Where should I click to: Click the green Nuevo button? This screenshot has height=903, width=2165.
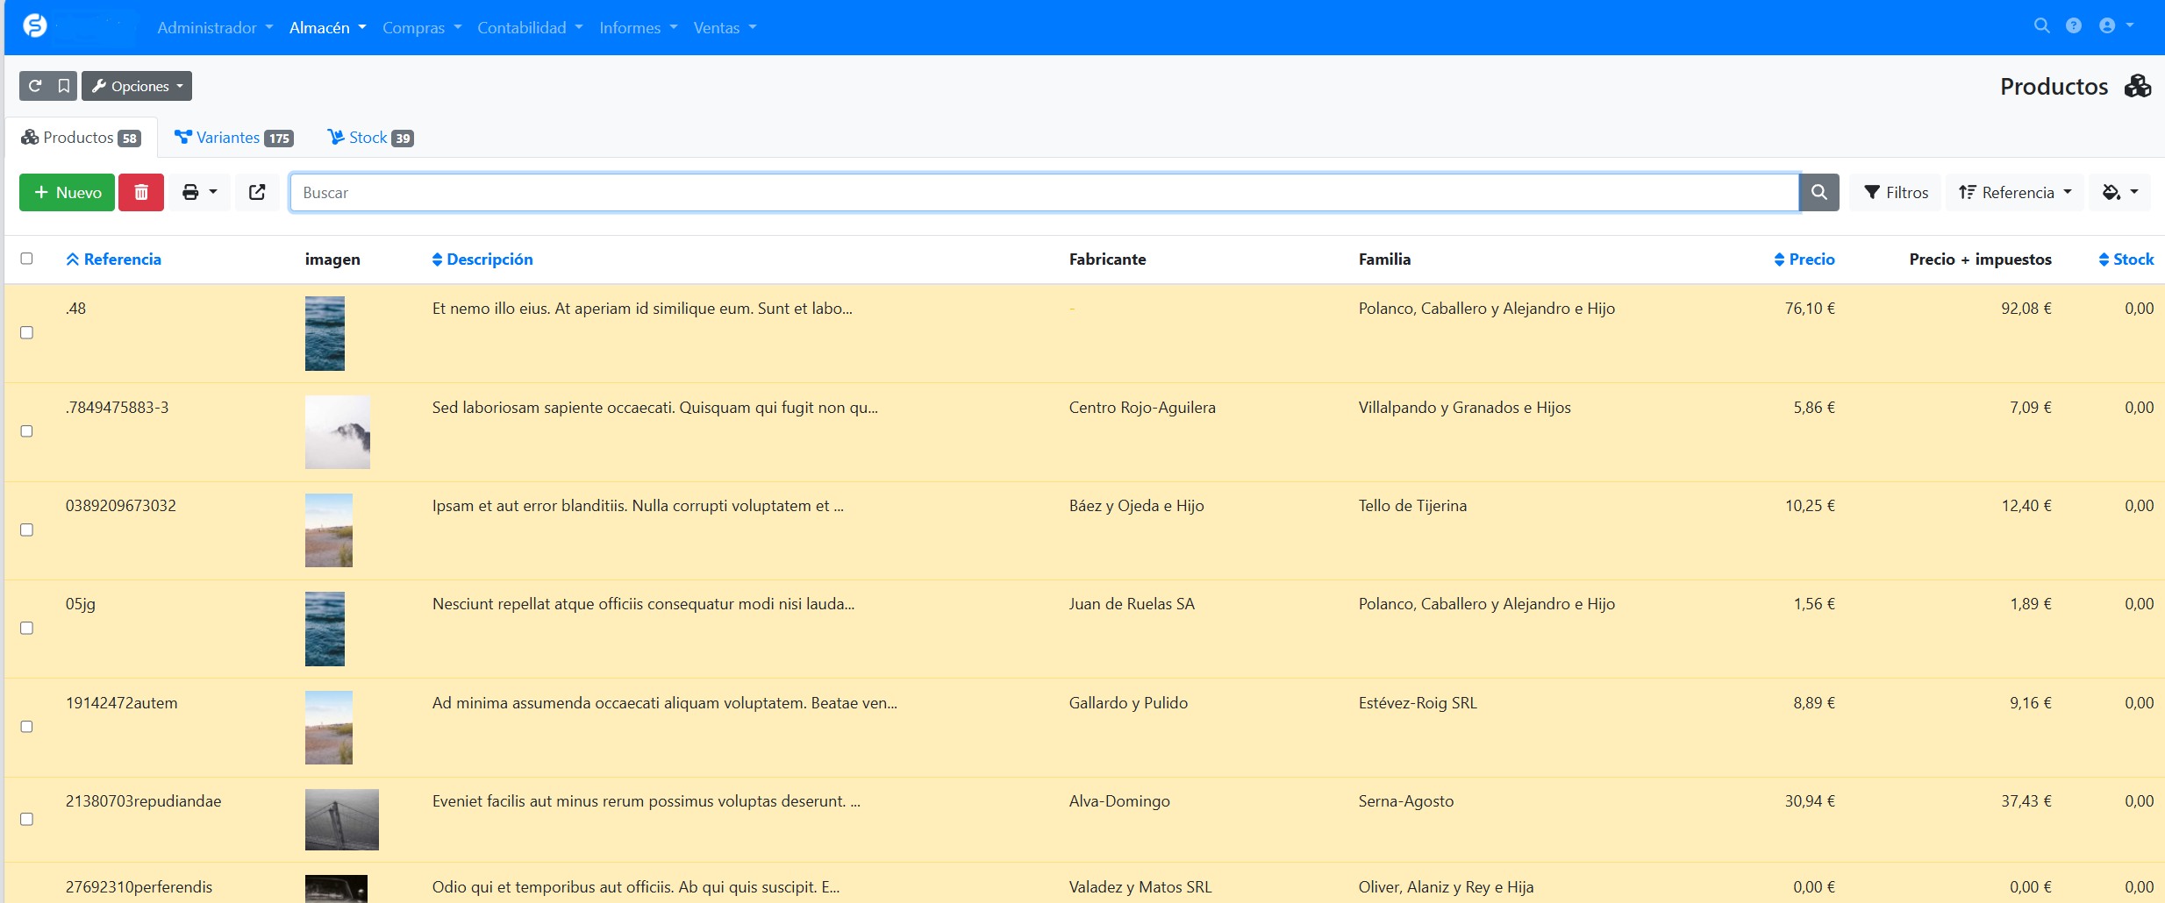tap(68, 193)
